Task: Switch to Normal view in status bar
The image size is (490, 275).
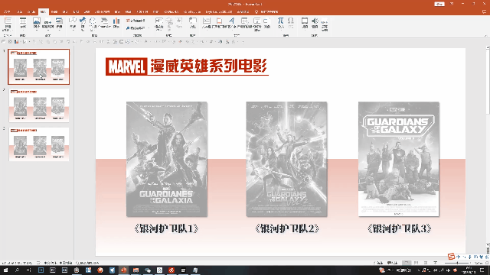Action: pyautogui.click(x=407, y=263)
